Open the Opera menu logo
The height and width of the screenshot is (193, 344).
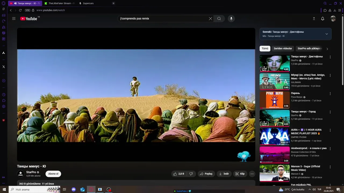click(3, 3)
